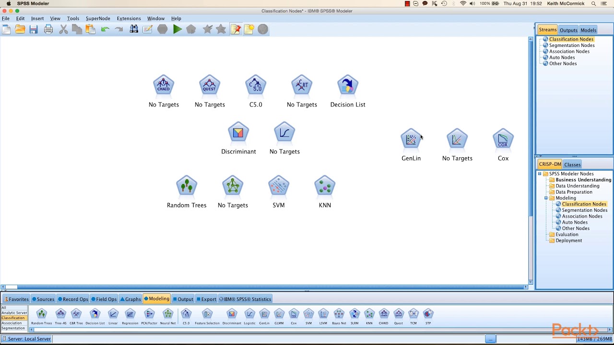Pick Random Trees in the modeling palette
614x345 pixels.
point(42,317)
